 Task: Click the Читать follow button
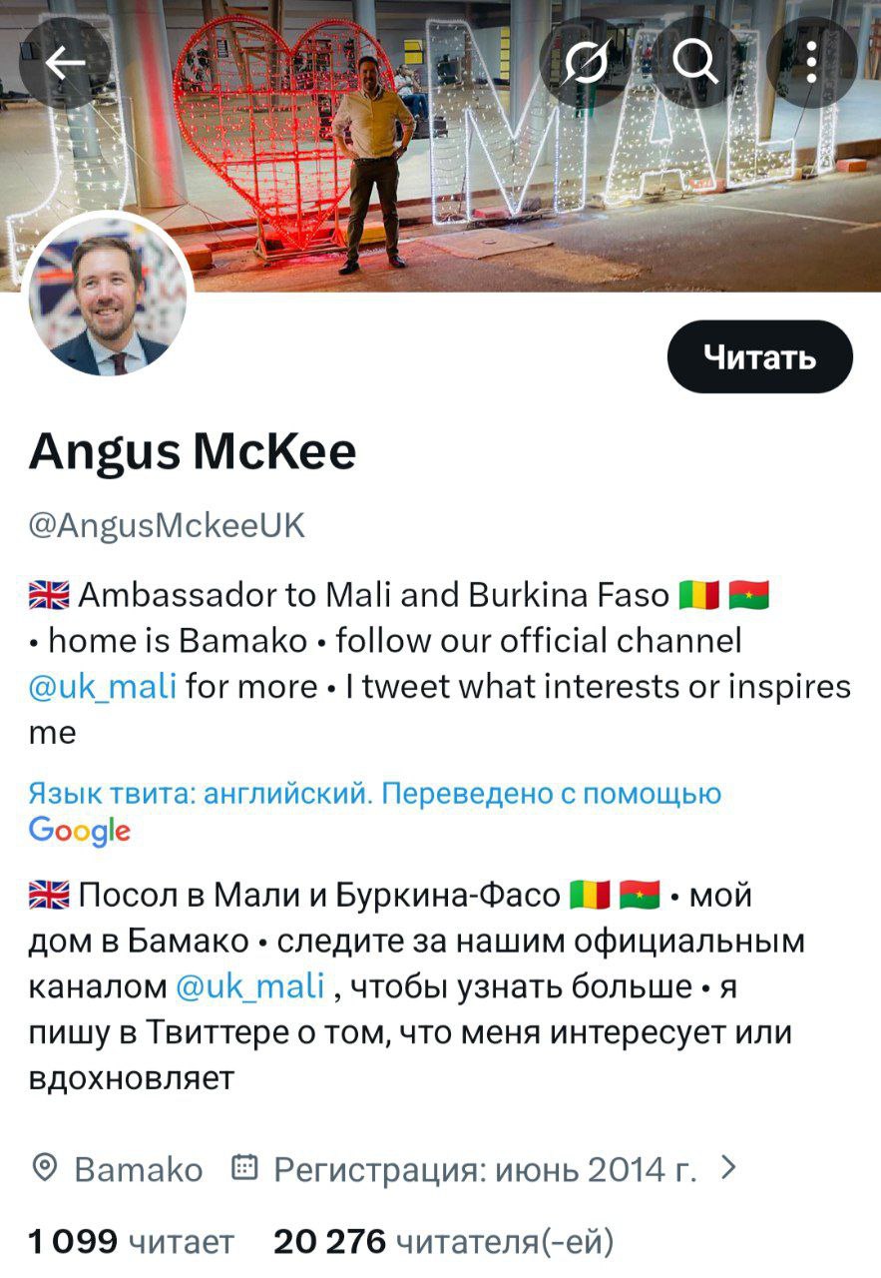(x=760, y=357)
